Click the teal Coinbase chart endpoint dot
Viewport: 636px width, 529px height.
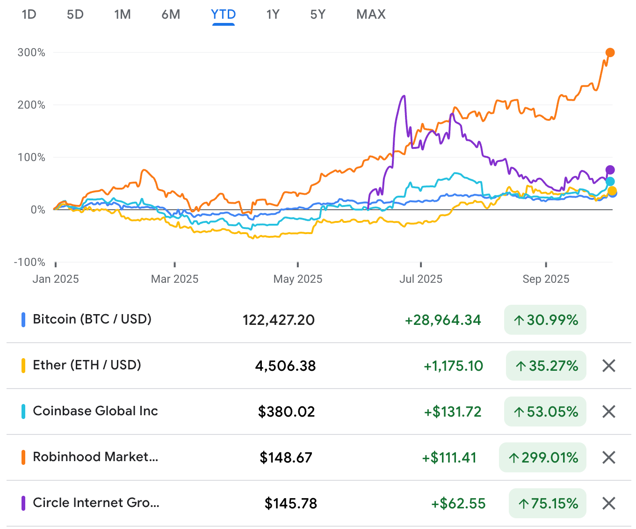(x=610, y=182)
